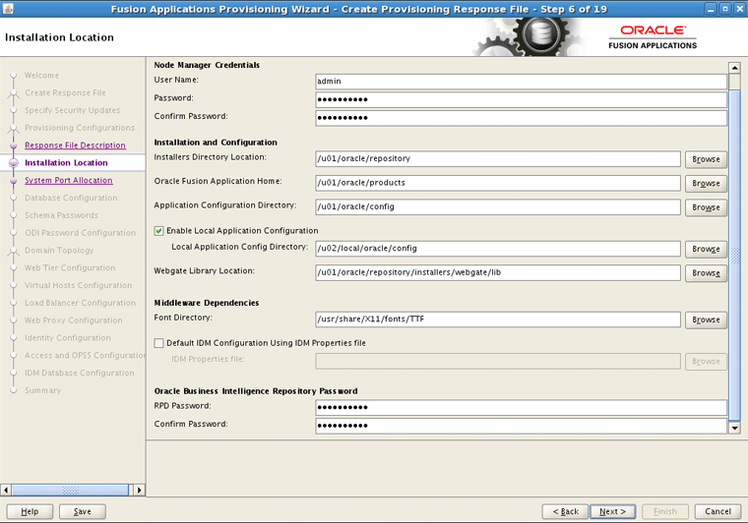Click navigation pane horizontal scrollbar thumb
Viewport: 748px width, 523px height.
(x=70, y=490)
